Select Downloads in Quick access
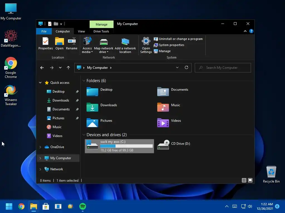The width and height of the screenshot is (285, 213). point(60,100)
